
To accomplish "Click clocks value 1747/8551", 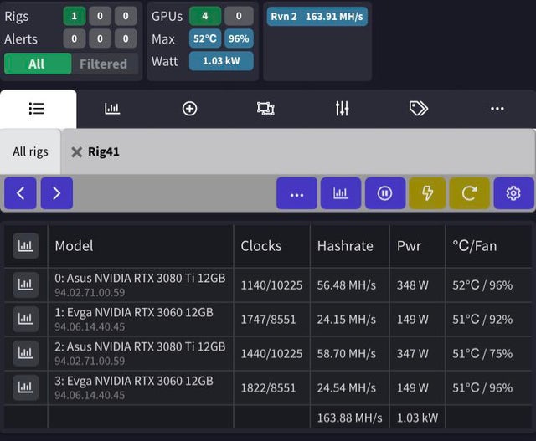I will point(268,320).
